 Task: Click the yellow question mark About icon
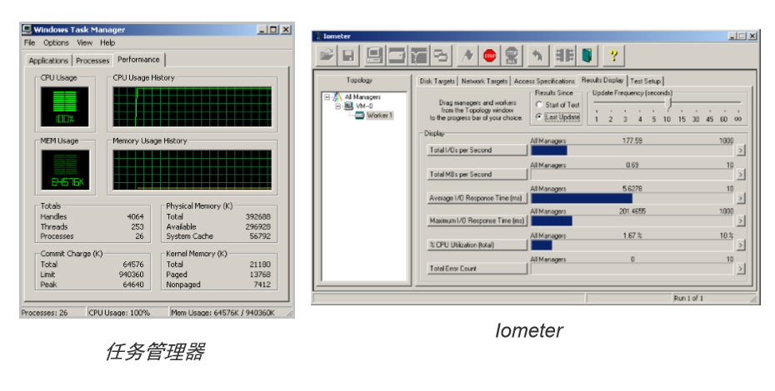point(613,55)
